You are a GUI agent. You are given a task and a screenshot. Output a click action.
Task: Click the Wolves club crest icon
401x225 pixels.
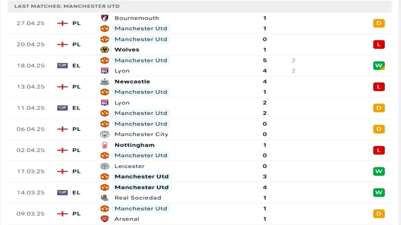tap(104, 49)
